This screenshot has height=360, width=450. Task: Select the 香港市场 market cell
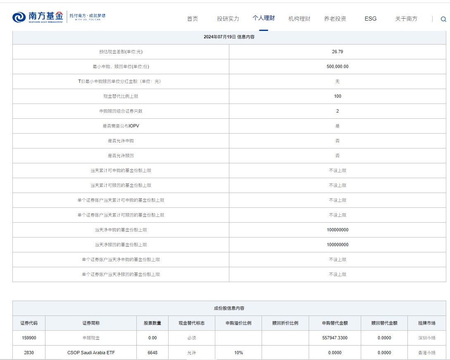point(427,353)
